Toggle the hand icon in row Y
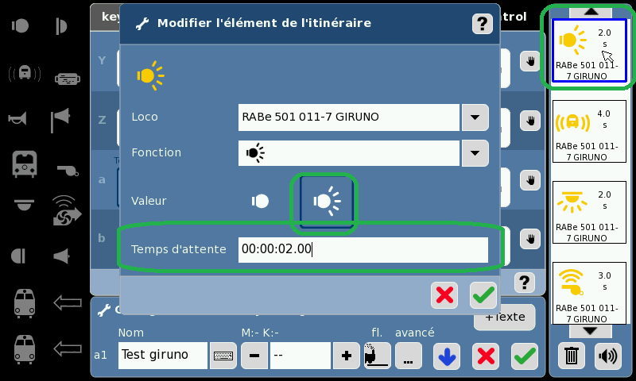Image resolution: width=636 pixels, height=381 pixels. pyautogui.click(x=530, y=60)
